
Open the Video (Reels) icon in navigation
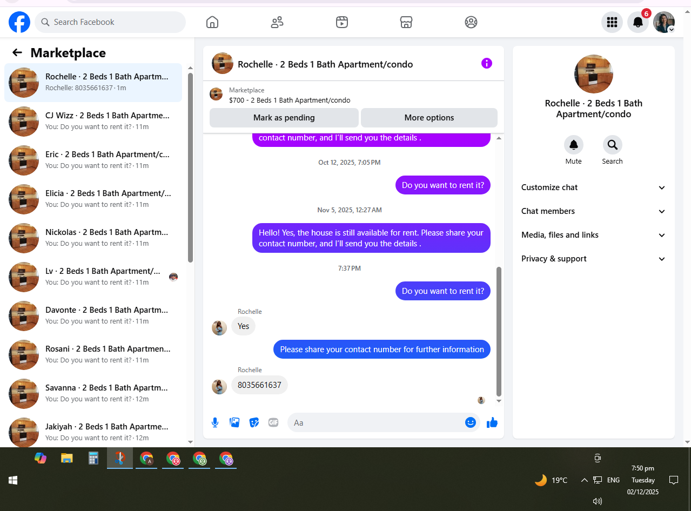[x=341, y=22]
